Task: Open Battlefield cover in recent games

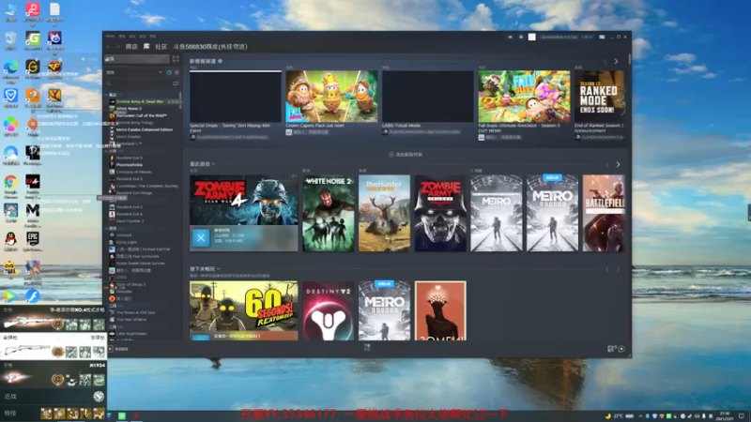Action: point(604,214)
